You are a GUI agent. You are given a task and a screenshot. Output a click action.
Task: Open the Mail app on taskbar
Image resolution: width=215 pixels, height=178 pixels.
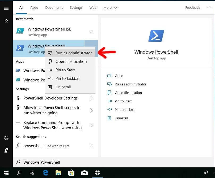[85, 173]
